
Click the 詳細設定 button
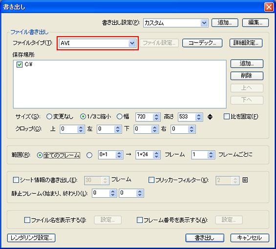click(246, 43)
